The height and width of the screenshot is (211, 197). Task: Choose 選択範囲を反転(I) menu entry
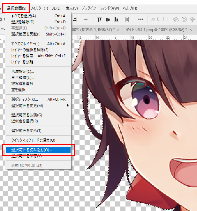coord(38,34)
